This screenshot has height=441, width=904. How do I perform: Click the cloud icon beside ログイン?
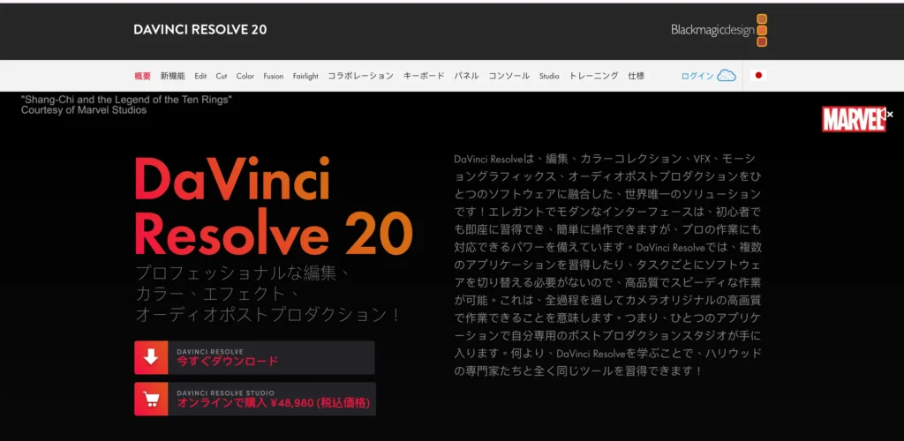(x=727, y=76)
